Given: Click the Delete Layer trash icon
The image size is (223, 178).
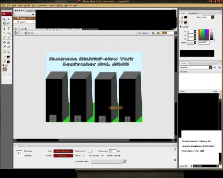Looking at the screenshot, I should tap(25, 29).
